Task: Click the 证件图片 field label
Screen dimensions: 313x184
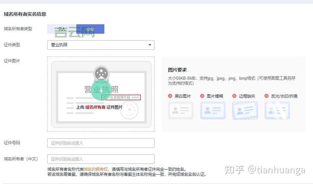Action: coord(12,61)
